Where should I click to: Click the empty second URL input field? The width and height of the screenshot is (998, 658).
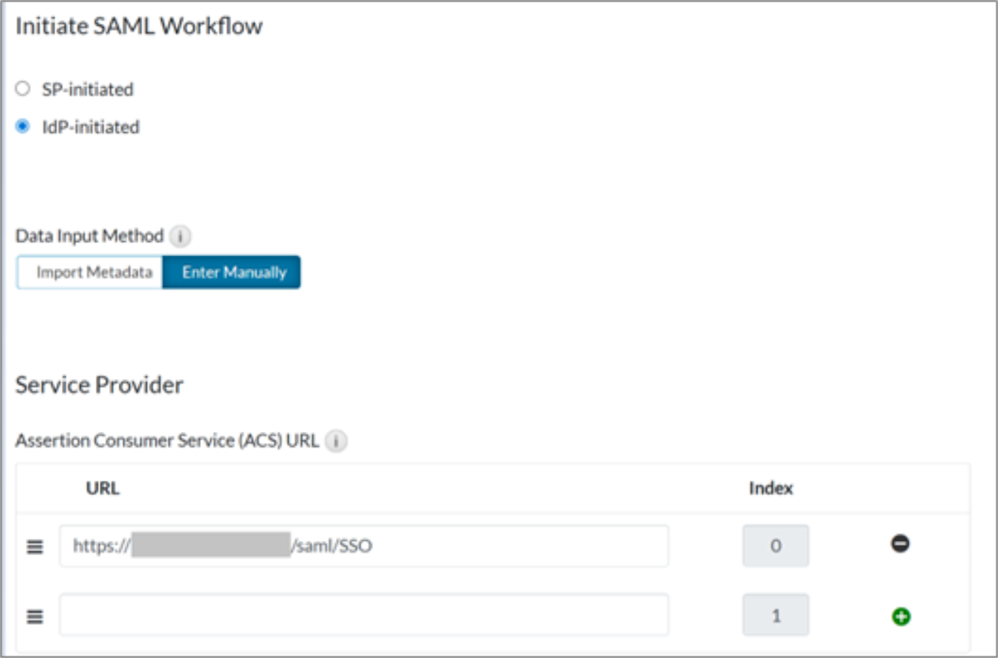(364, 615)
